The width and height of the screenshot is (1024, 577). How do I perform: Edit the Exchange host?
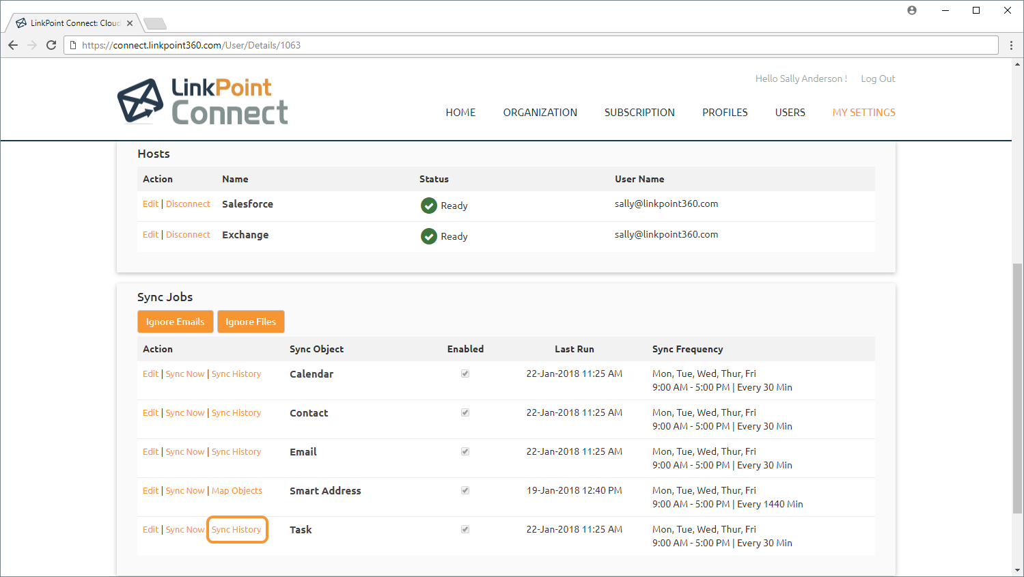click(150, 235)
